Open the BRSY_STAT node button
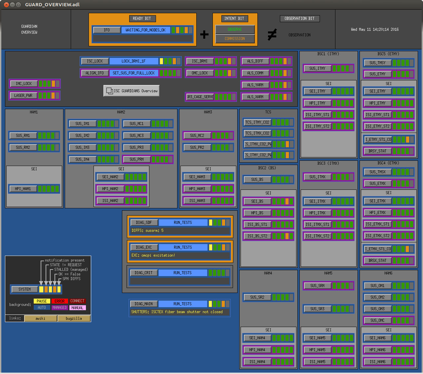 pos(378,151)
